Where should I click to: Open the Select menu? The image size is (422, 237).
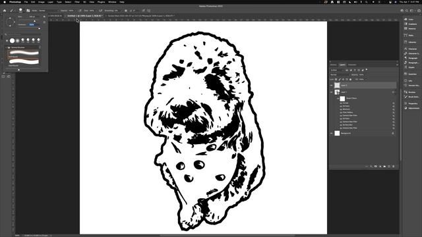[x=68, y=2]
